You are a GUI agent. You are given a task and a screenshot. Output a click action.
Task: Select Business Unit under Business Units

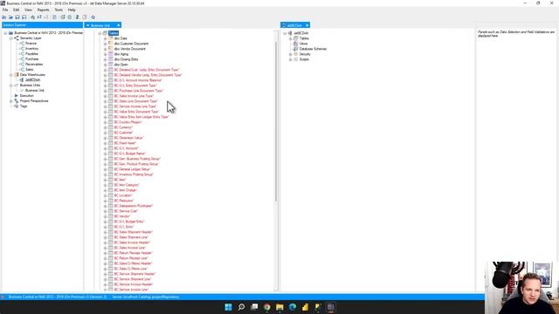point(35,91)
